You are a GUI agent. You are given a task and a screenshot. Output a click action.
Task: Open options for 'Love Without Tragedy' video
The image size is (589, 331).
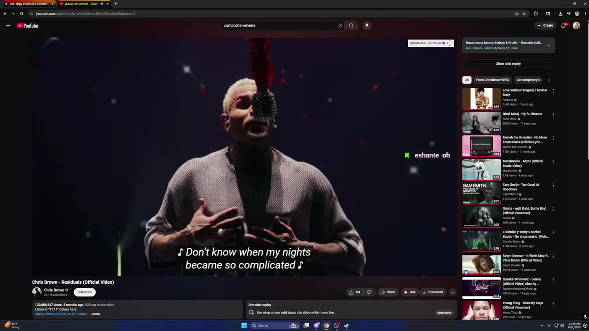point(553,91)
